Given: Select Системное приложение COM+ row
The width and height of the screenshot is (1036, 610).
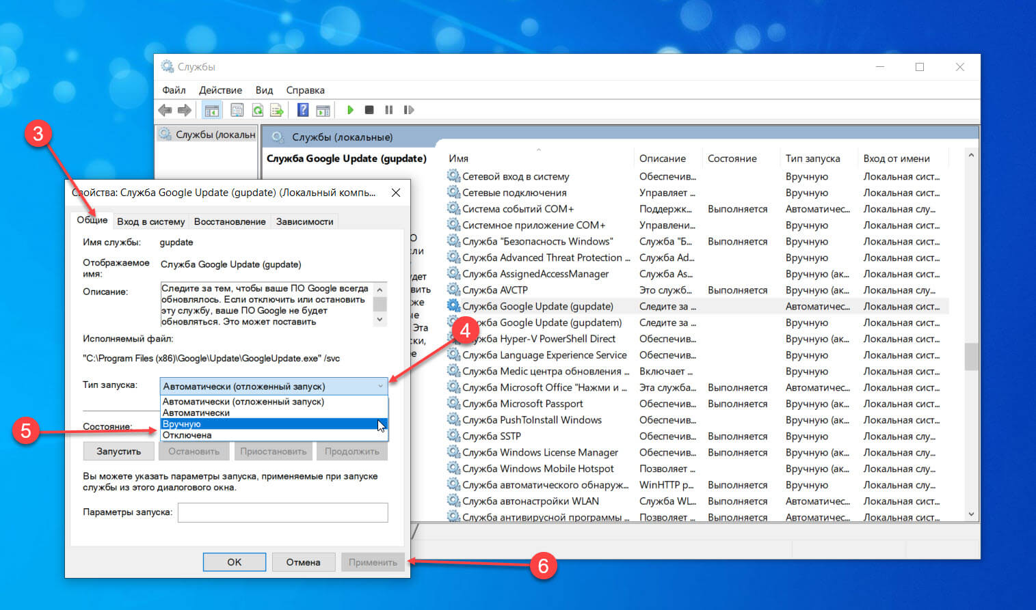Looking at the screenshot, I should click(x=698, y=225).
